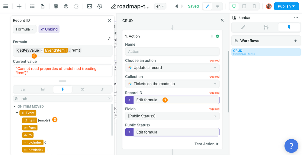Expand the formula editor with the expand icon
The image size is (302, 155).
pyautogui.click(x=109, y=39)
